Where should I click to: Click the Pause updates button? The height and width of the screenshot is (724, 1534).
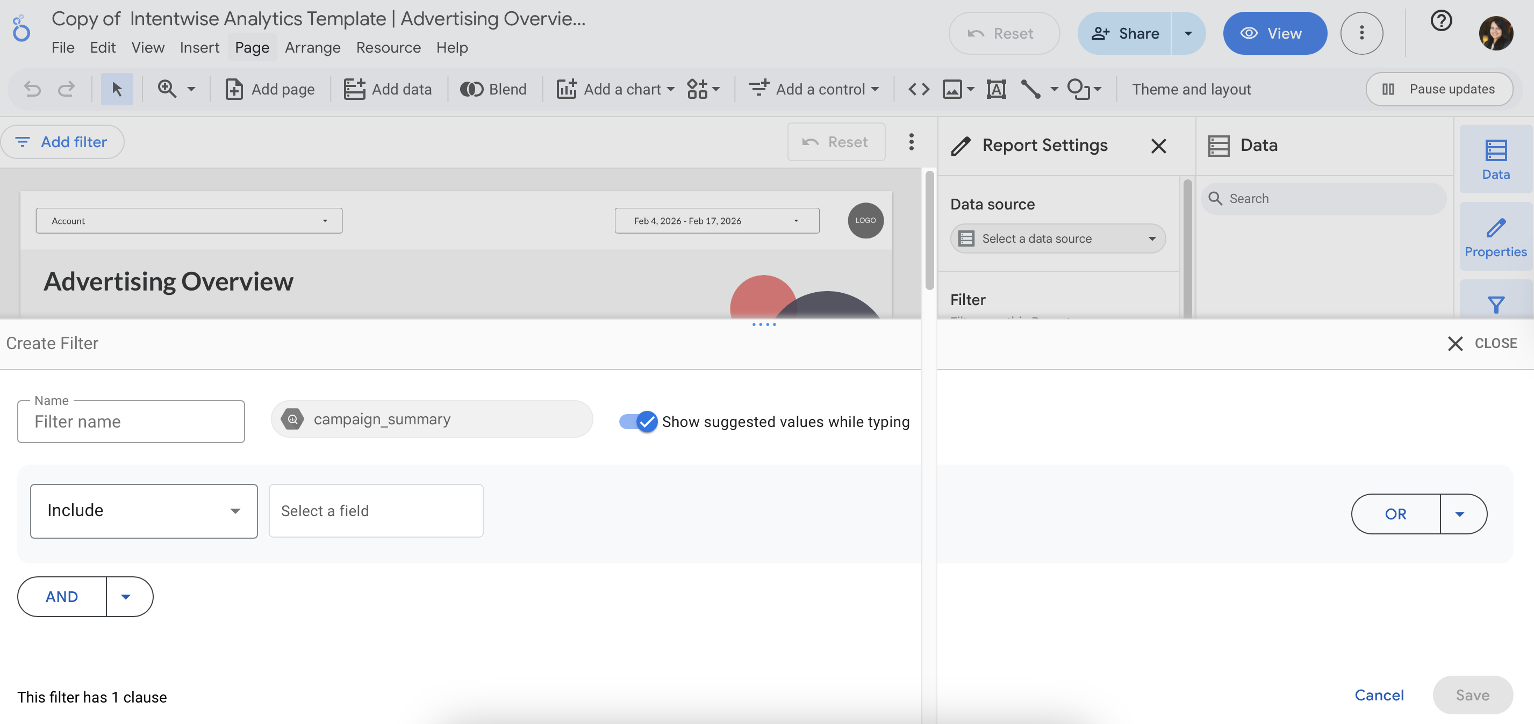(1439, 89)
